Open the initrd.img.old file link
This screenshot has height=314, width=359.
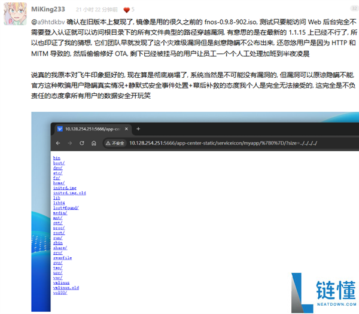(x=69, y=193)
